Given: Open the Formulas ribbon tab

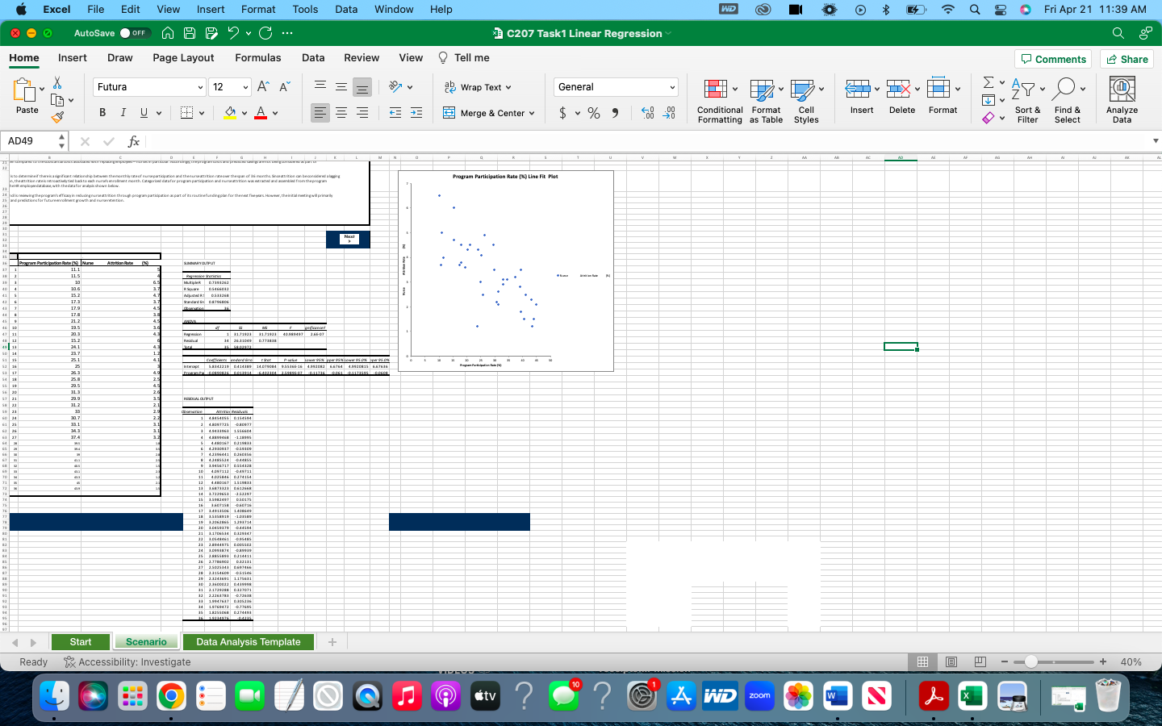Looking at the screenshot, I should click(258, 58).
